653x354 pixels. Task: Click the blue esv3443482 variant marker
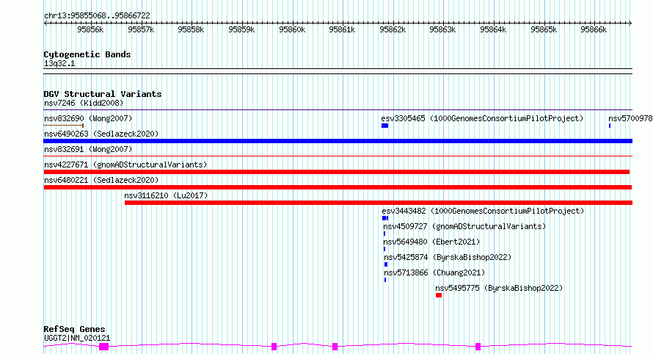(385, 218)
